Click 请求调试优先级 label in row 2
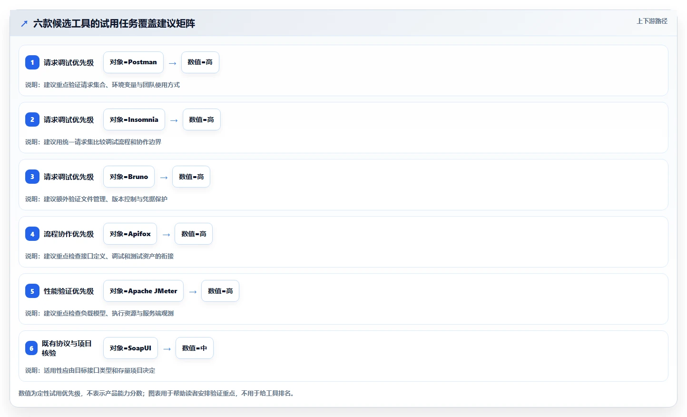 69,119
